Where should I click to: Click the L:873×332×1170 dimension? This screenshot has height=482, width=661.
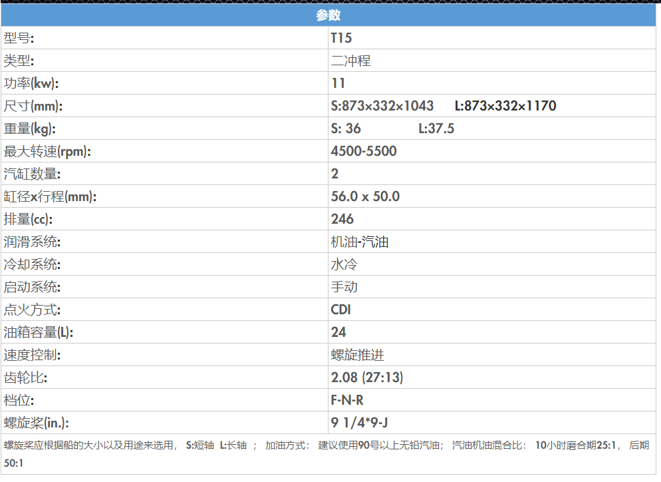(x=505, y=106)
